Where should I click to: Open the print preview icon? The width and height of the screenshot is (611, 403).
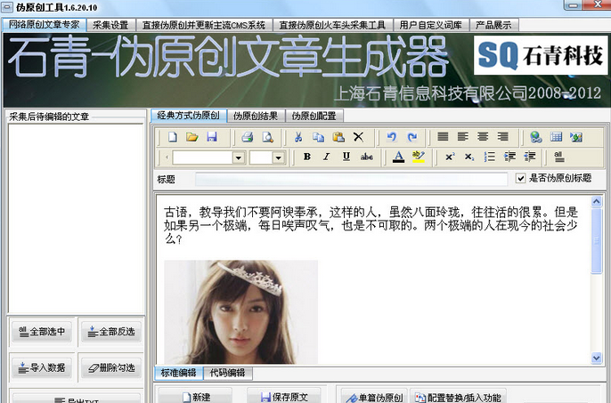pyautogui.click(x=268, y=137)
